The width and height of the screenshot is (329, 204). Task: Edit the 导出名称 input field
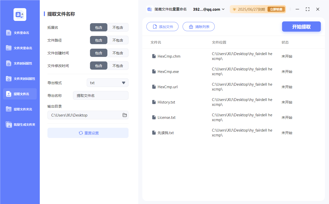(100, 95)
